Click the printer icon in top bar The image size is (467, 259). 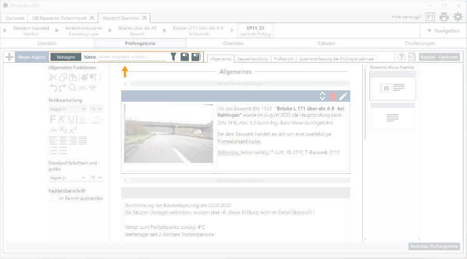pyautogui.click(x=444, y=17)
